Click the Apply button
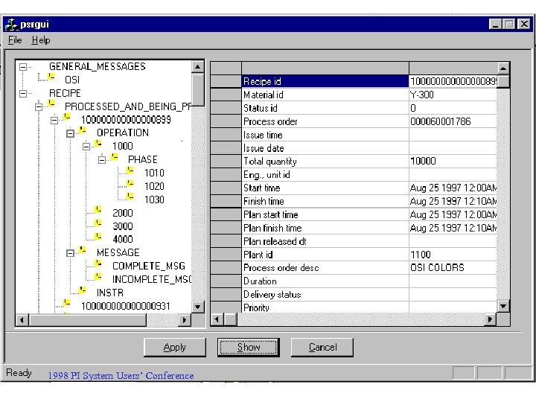The image size is (536, 402). (x=175, y=348)
